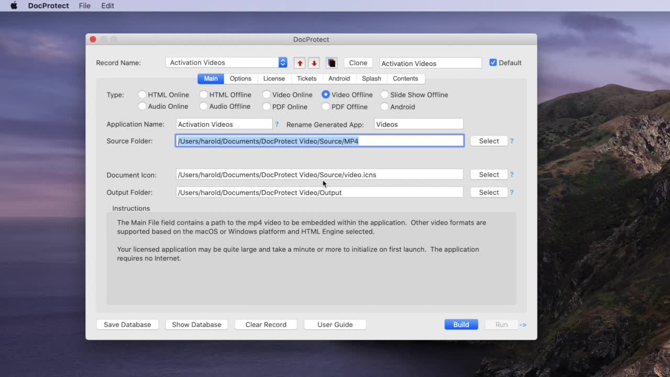670x377 pixels.
Task: Click the Build button
Action: (461, 325)
